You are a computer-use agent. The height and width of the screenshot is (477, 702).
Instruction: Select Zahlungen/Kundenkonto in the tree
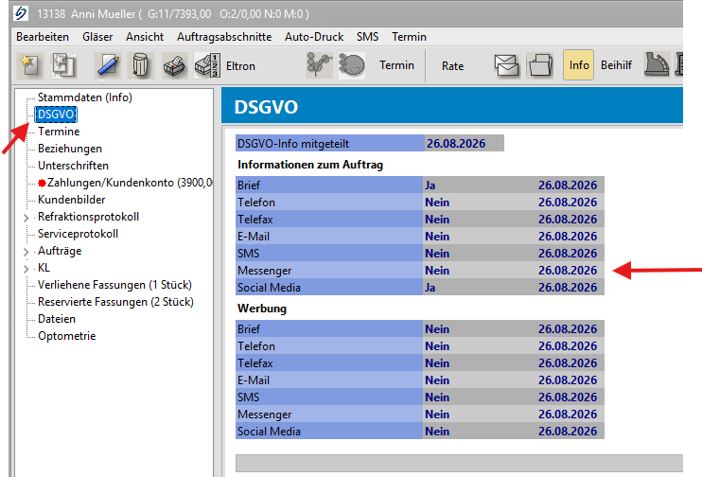coord(130,183)
